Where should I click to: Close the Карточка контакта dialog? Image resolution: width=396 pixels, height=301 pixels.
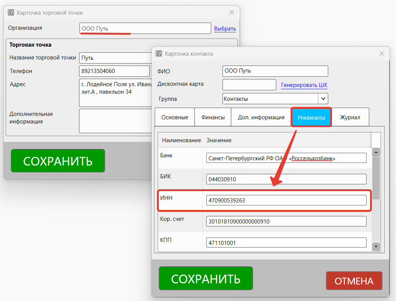tap(382, 53)
